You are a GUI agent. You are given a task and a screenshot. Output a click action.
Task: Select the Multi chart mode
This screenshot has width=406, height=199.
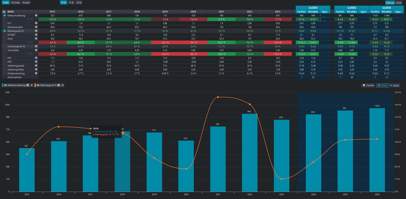click(383, 85)
